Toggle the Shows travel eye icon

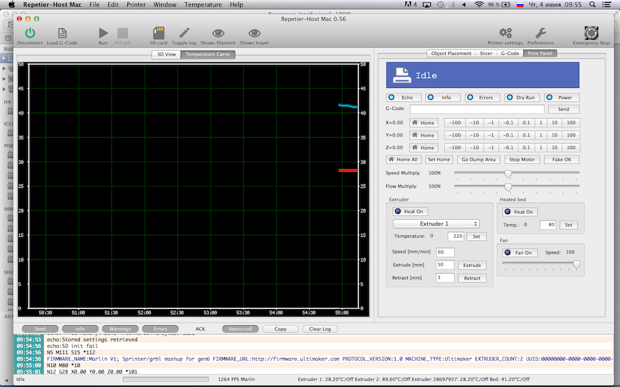pyautogui.click(x=254, y=33)
